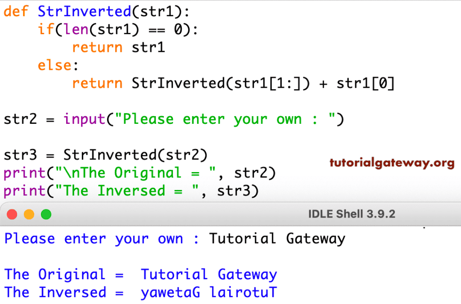Click the IDLE Shell 3.9.2 title
The image size is (461, 304).
352,214
